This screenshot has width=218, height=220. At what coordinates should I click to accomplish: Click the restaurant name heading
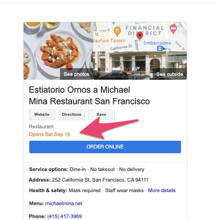pyautogui.click(x=89, y=96)
